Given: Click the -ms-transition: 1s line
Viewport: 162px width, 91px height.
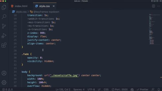Looking at the screenshot, I should (x=40, y=26).
